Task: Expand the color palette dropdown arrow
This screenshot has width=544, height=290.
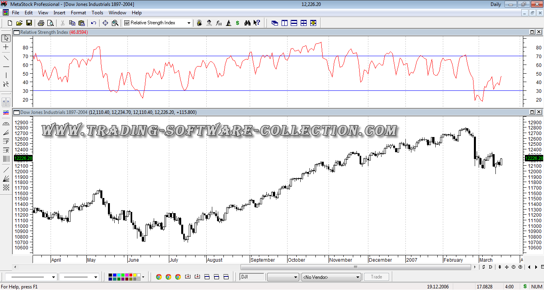Action: point(143,277)
